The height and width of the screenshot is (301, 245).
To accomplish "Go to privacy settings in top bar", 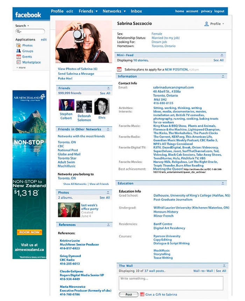I will coord(206,11).
